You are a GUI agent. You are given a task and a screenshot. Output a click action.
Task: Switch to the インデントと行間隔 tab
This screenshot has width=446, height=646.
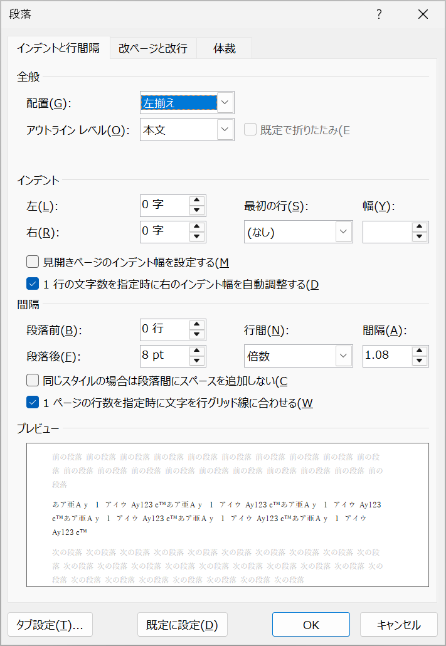pos(58,48)
